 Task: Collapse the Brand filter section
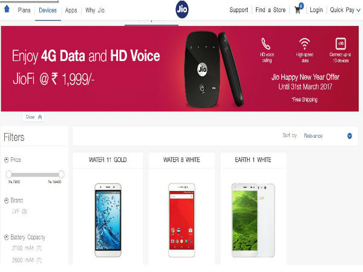click(7, 201)
